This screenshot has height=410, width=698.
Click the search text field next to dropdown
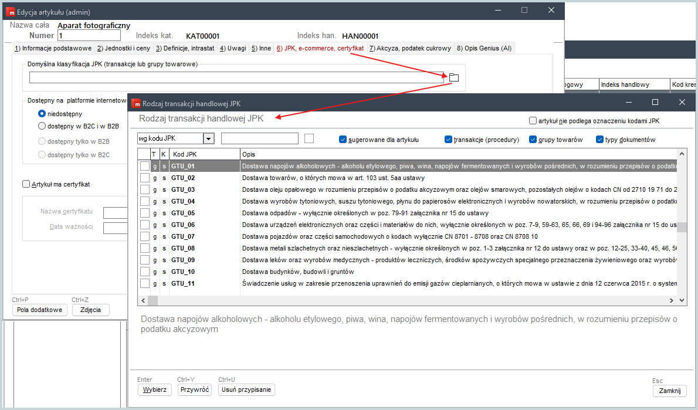pos(260,138)
